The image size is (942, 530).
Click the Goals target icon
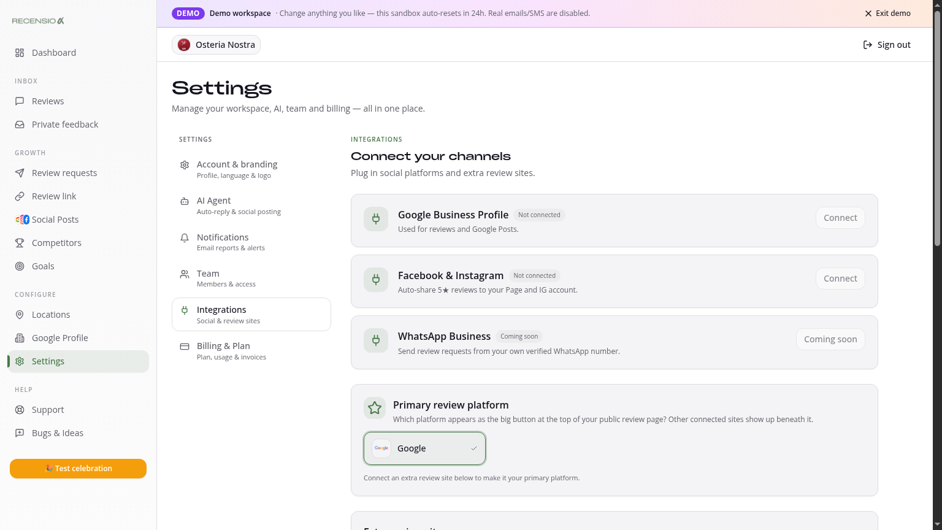coord(20,266)
